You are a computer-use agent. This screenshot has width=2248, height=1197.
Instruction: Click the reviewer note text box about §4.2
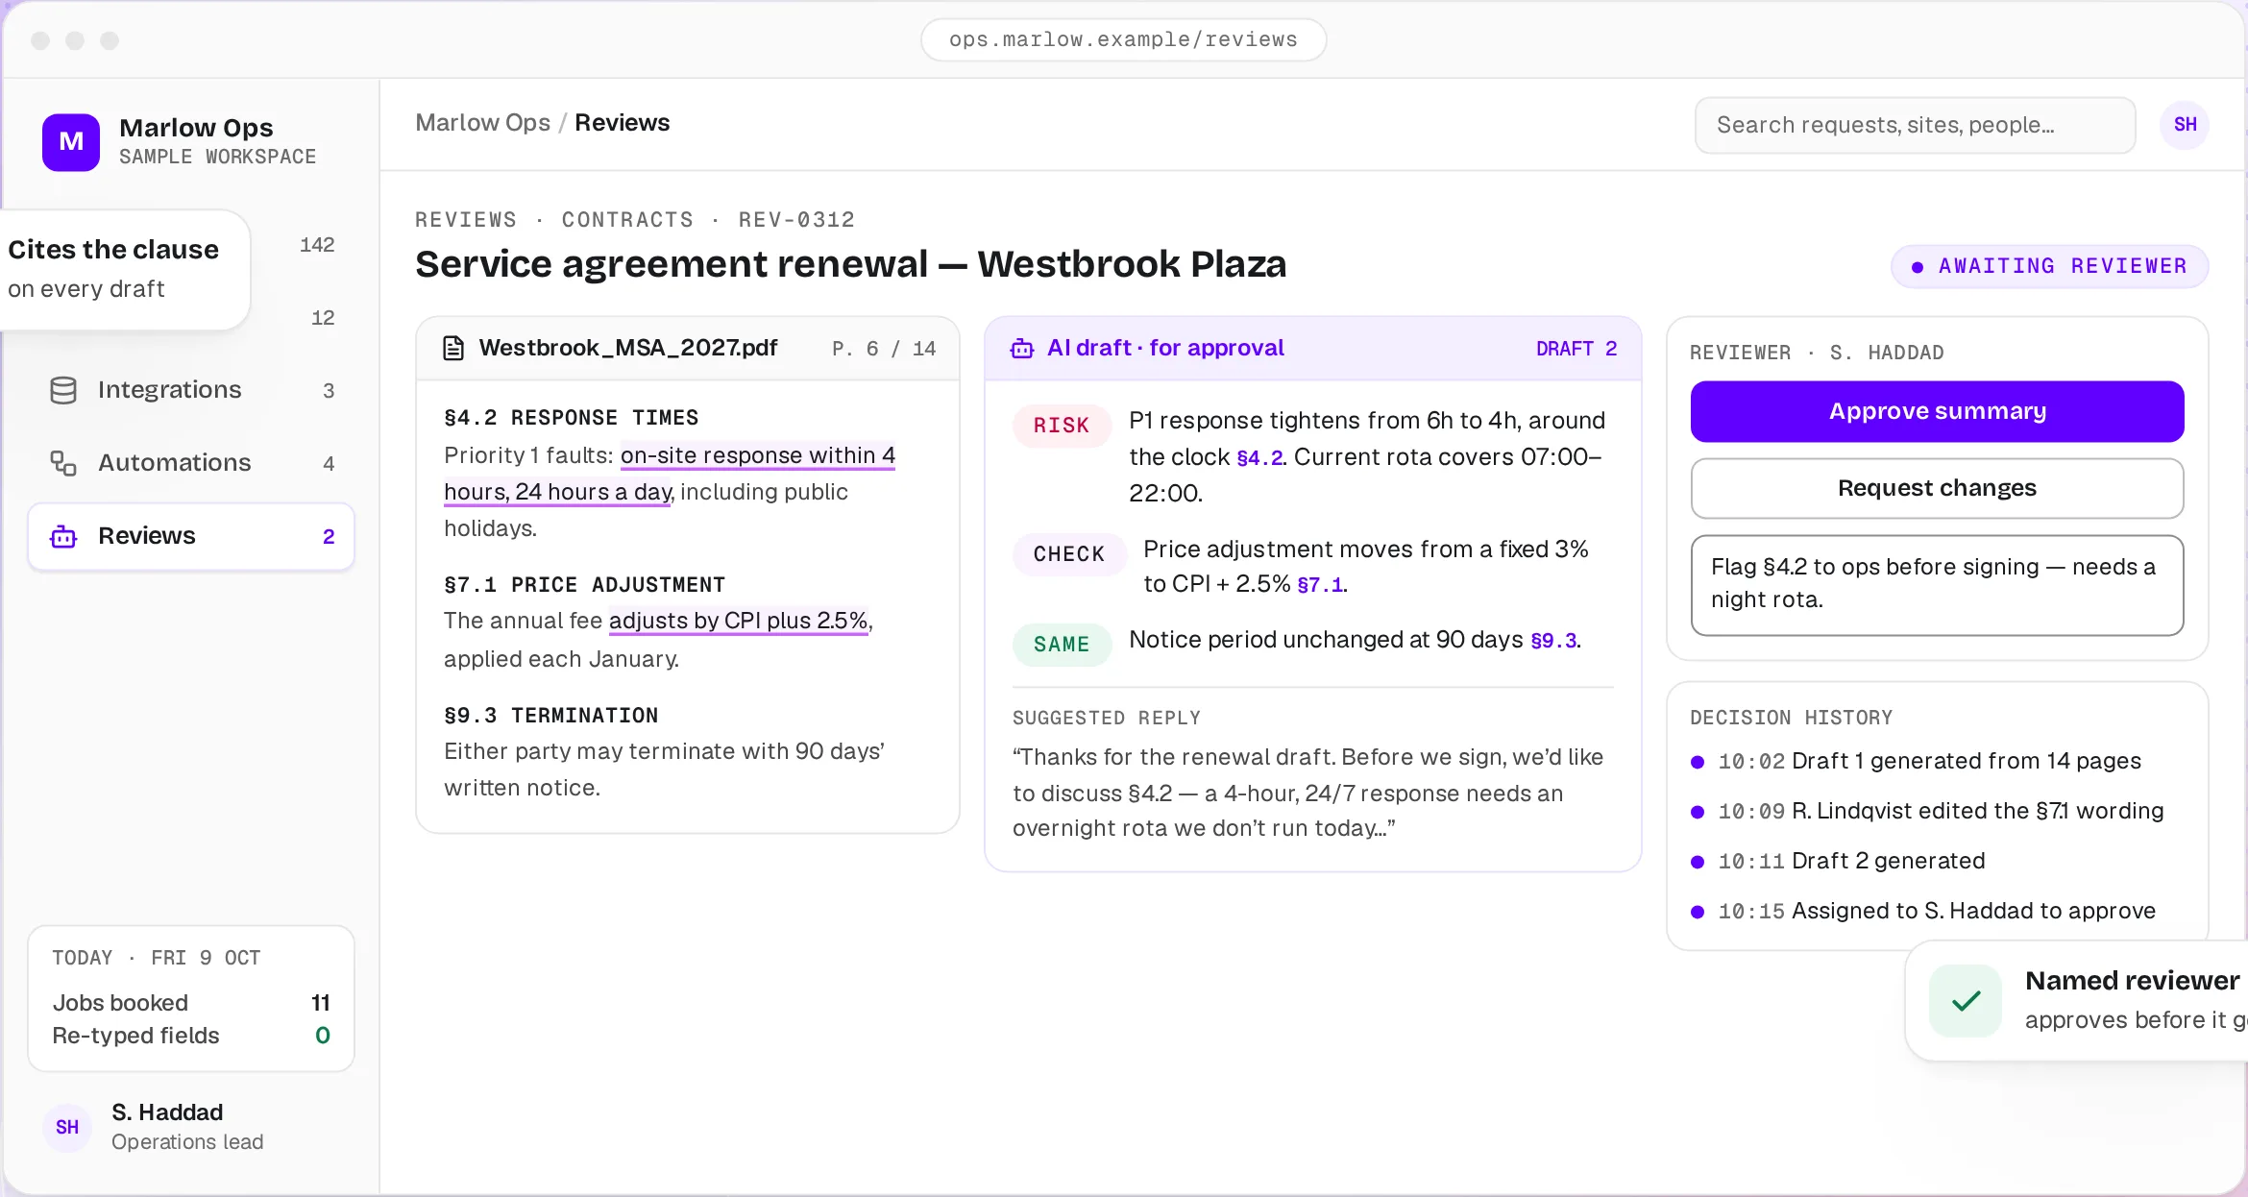point(1937,584)
